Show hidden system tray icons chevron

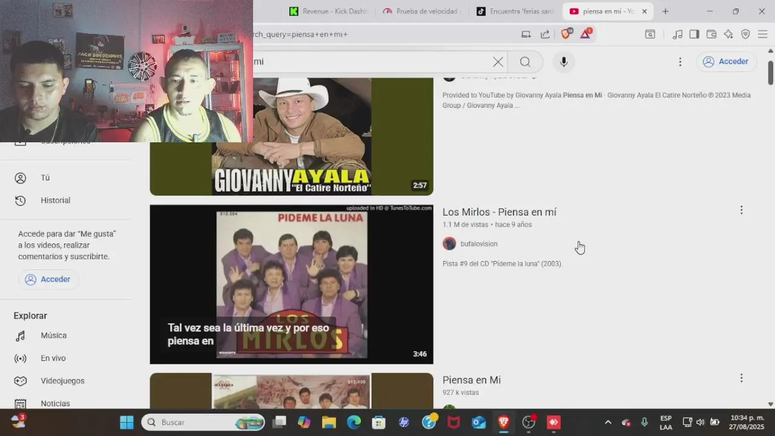(x=608, y=422)
